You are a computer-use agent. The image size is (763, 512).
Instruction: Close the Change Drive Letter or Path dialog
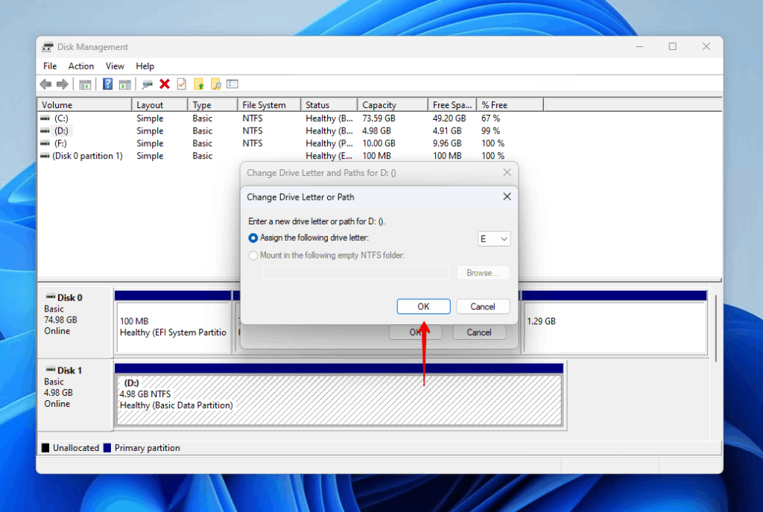(x=507, y=197)
